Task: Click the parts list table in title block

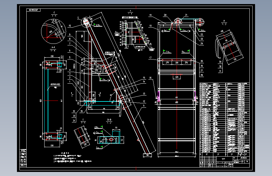Action: [224, 119]
